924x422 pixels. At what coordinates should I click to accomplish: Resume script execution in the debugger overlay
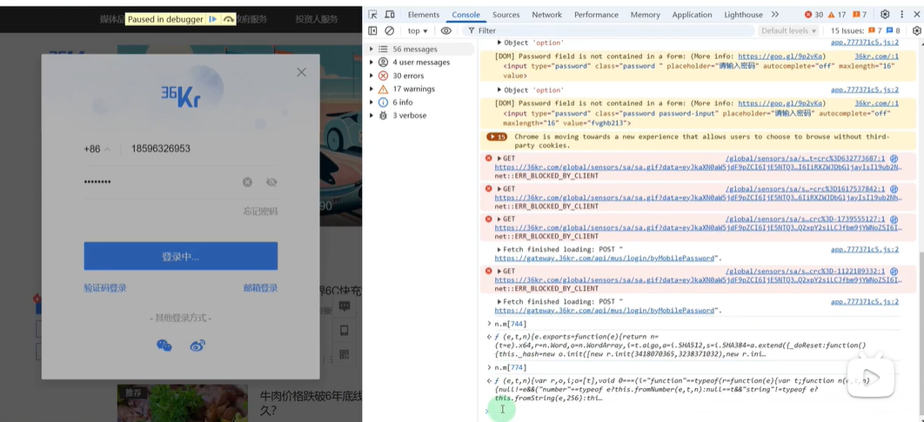point(213,19)
